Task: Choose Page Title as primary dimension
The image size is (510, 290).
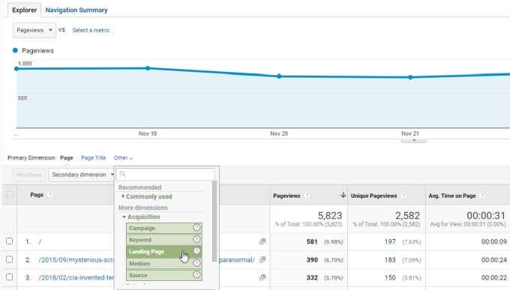Action: (x=93, y=157)
